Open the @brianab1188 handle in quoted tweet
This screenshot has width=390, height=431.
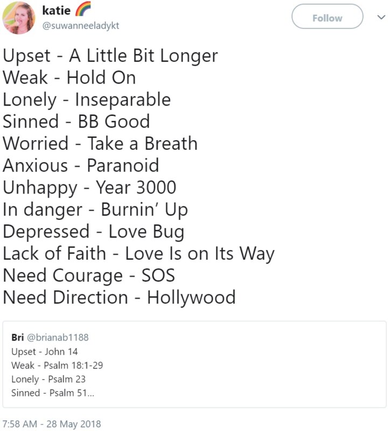(x=58, y=337)
